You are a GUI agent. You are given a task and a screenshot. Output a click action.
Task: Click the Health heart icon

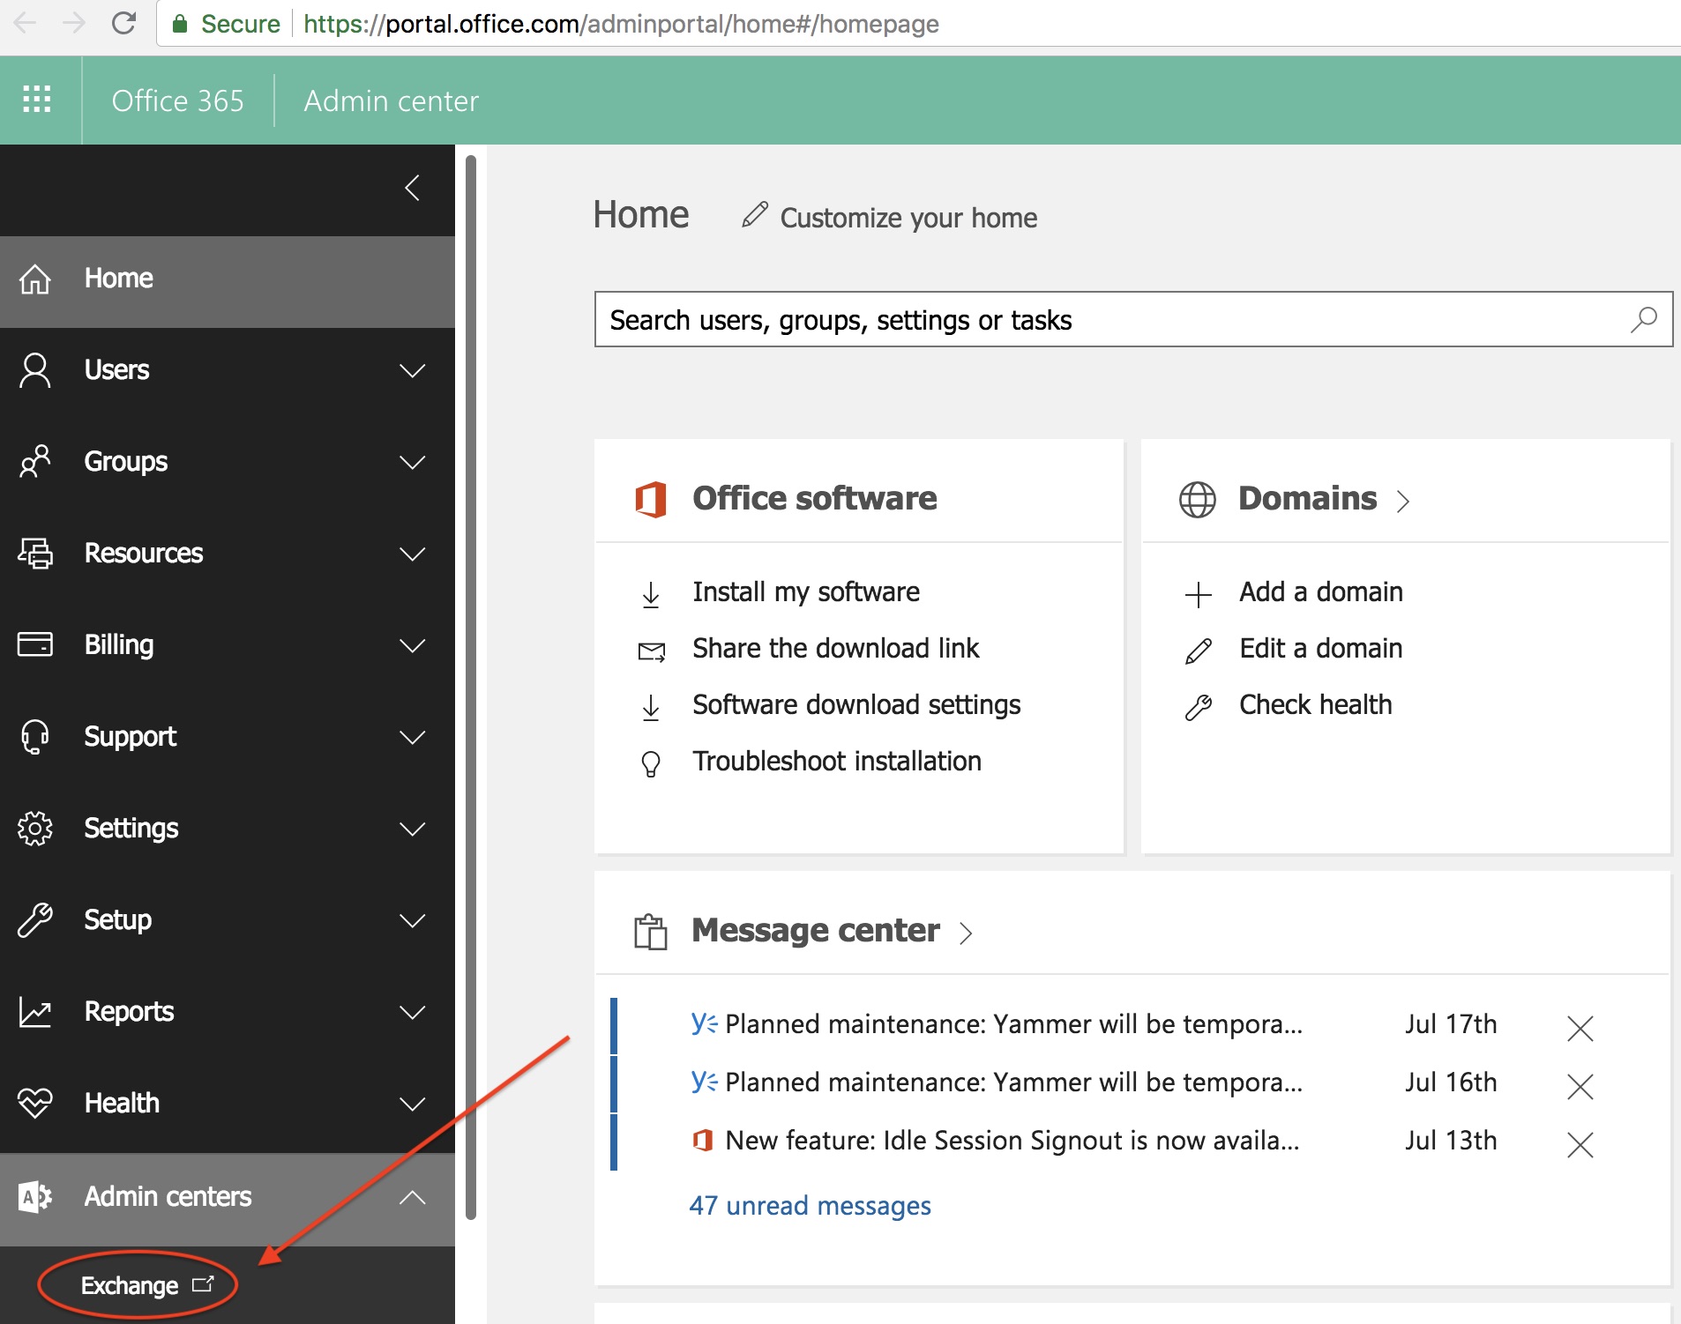[35, 1103]
